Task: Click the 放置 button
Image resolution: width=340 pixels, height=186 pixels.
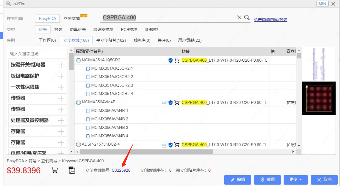Action: (x=267, y=180)
